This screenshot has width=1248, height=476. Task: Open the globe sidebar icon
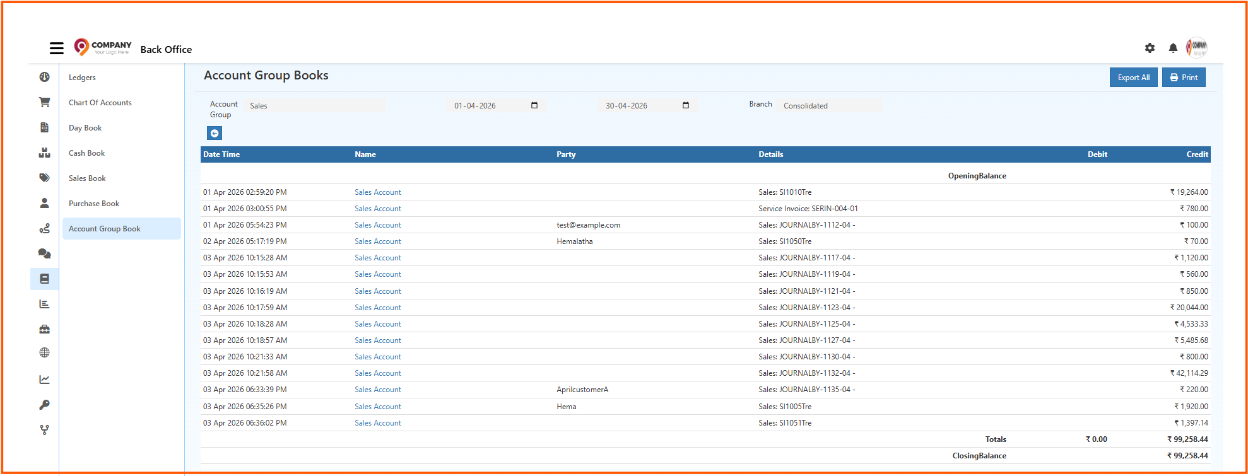pos(44,353)
